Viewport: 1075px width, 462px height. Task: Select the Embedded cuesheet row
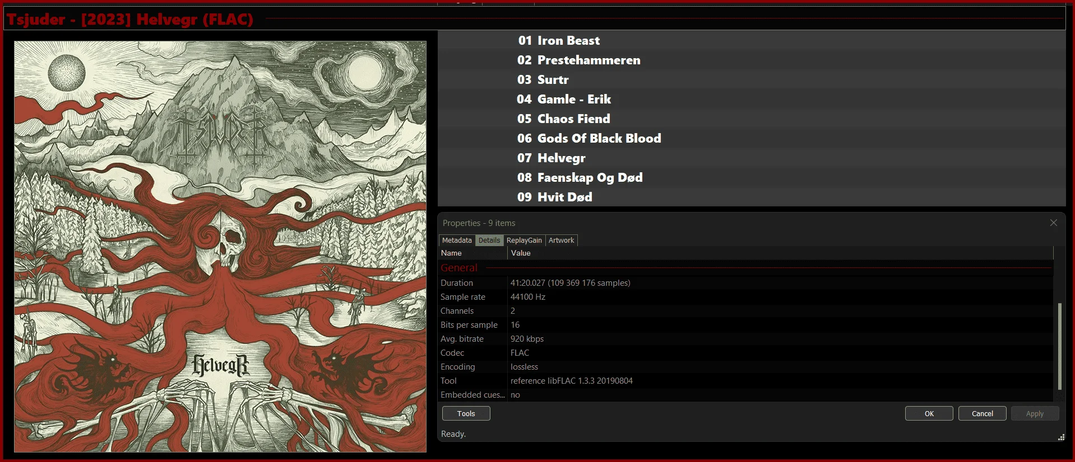745,395
